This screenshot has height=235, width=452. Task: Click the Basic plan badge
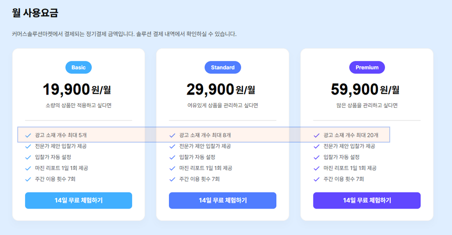click(79, 68)
